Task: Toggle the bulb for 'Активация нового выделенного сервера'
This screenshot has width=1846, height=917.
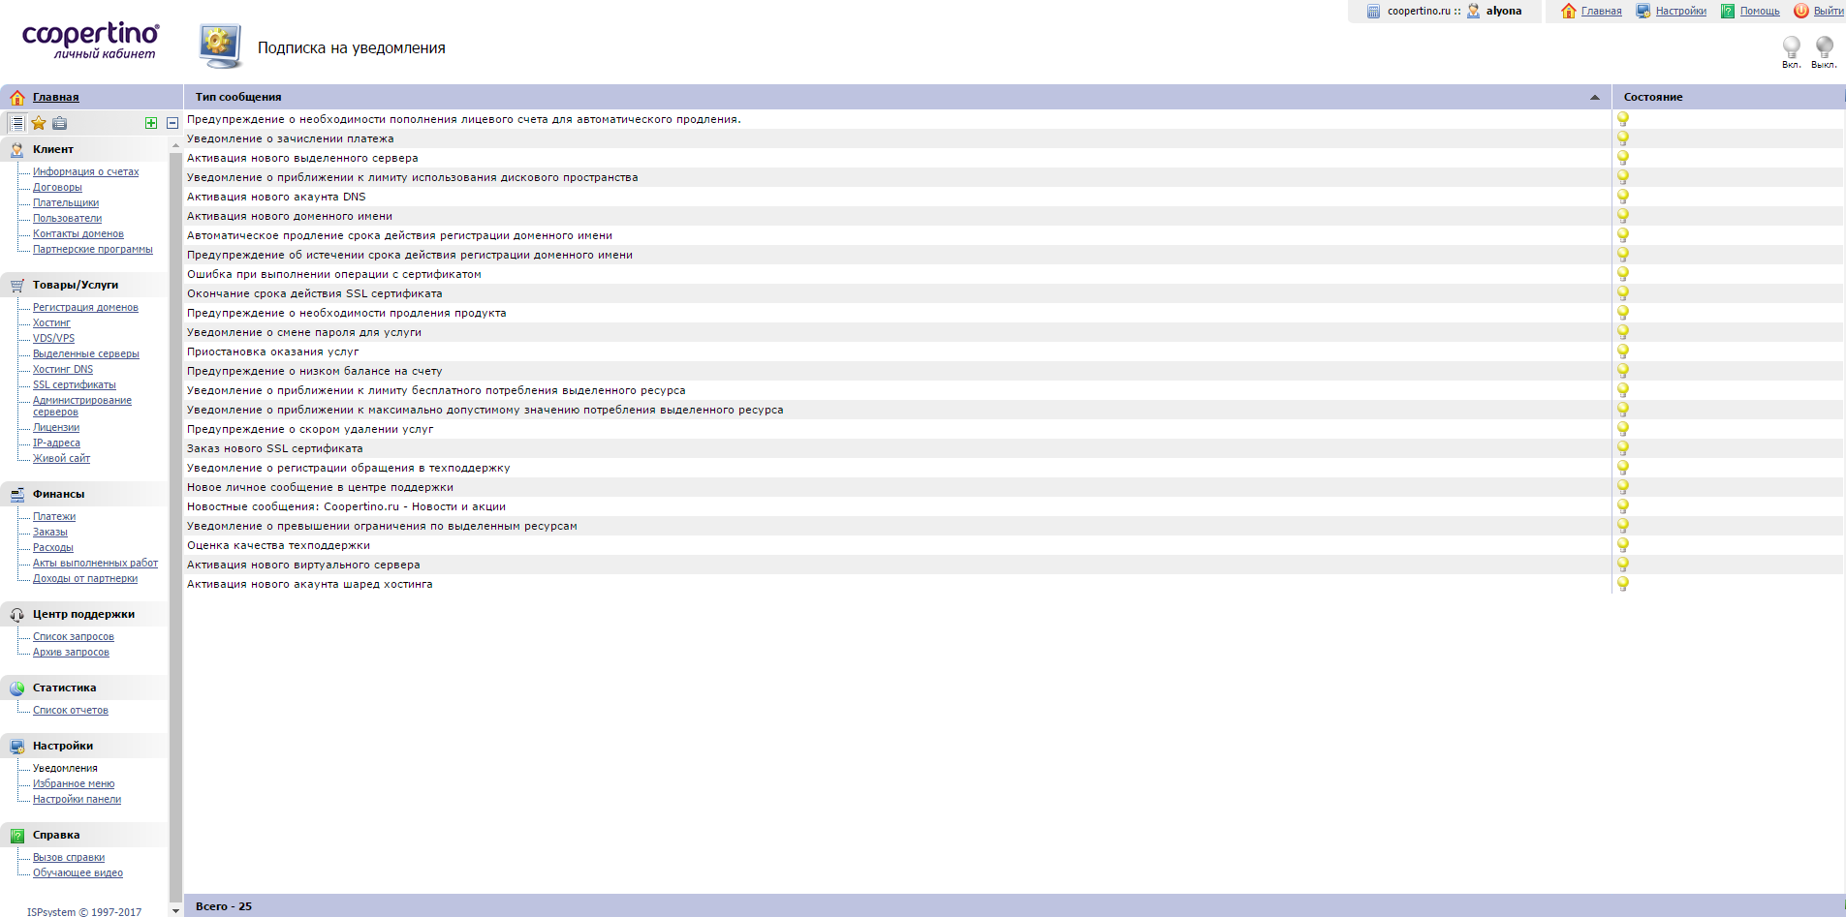Action: click(1623, 158)
